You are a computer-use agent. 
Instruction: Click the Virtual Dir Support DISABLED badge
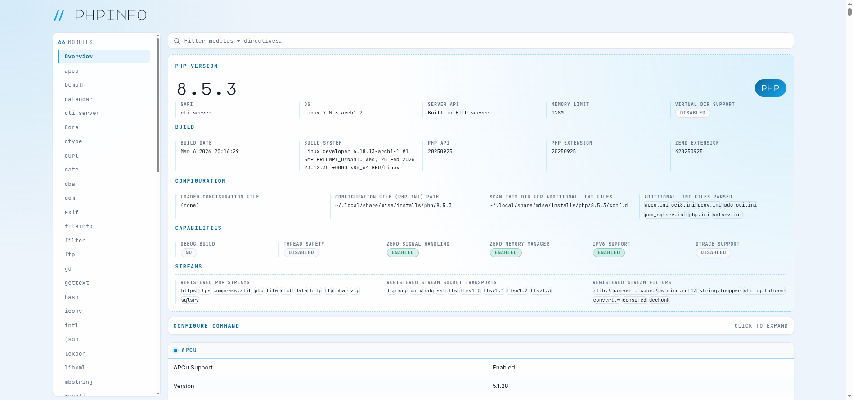[692, 113]
